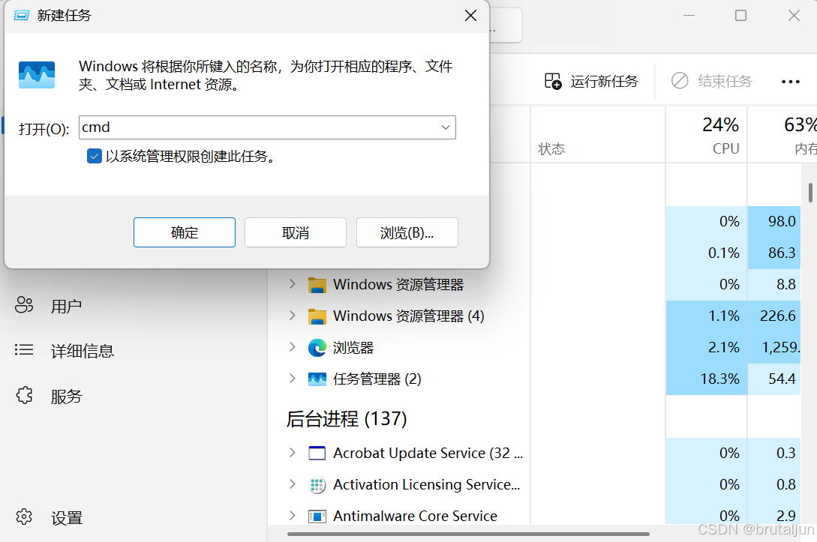Image resolution: width=817 pixels, height=542 pixels.
Task: Click the 结束任务 toolbar button label
Action: pos(725,81)
